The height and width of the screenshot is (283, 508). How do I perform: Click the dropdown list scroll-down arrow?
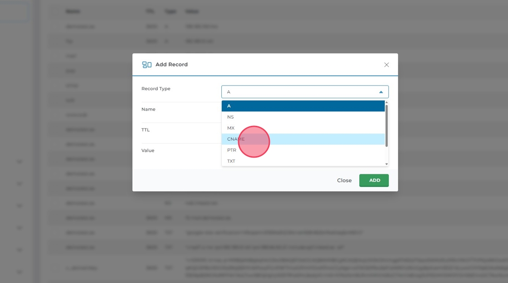[386, 164]
